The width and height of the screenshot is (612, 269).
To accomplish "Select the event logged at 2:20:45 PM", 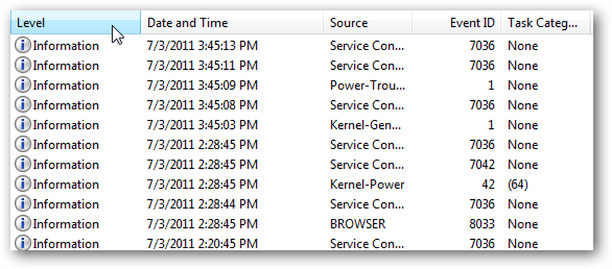I will pyautogui.click(x=302, y=244).
